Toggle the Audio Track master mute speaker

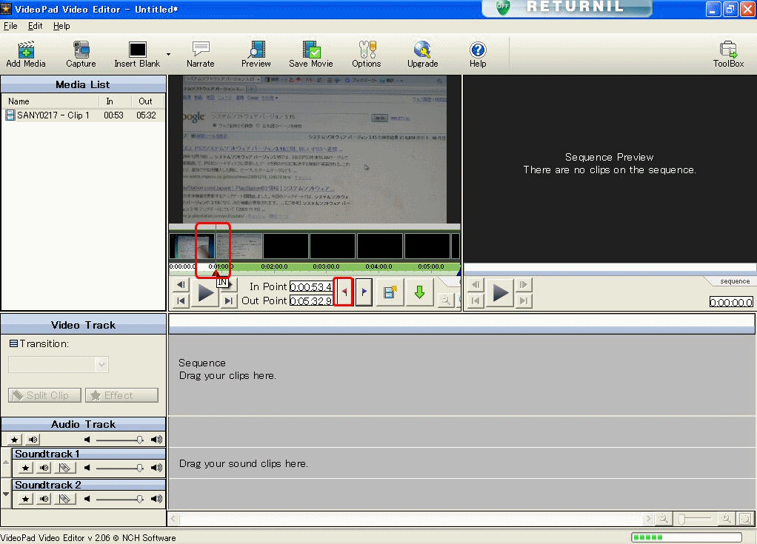coord(33,440)
